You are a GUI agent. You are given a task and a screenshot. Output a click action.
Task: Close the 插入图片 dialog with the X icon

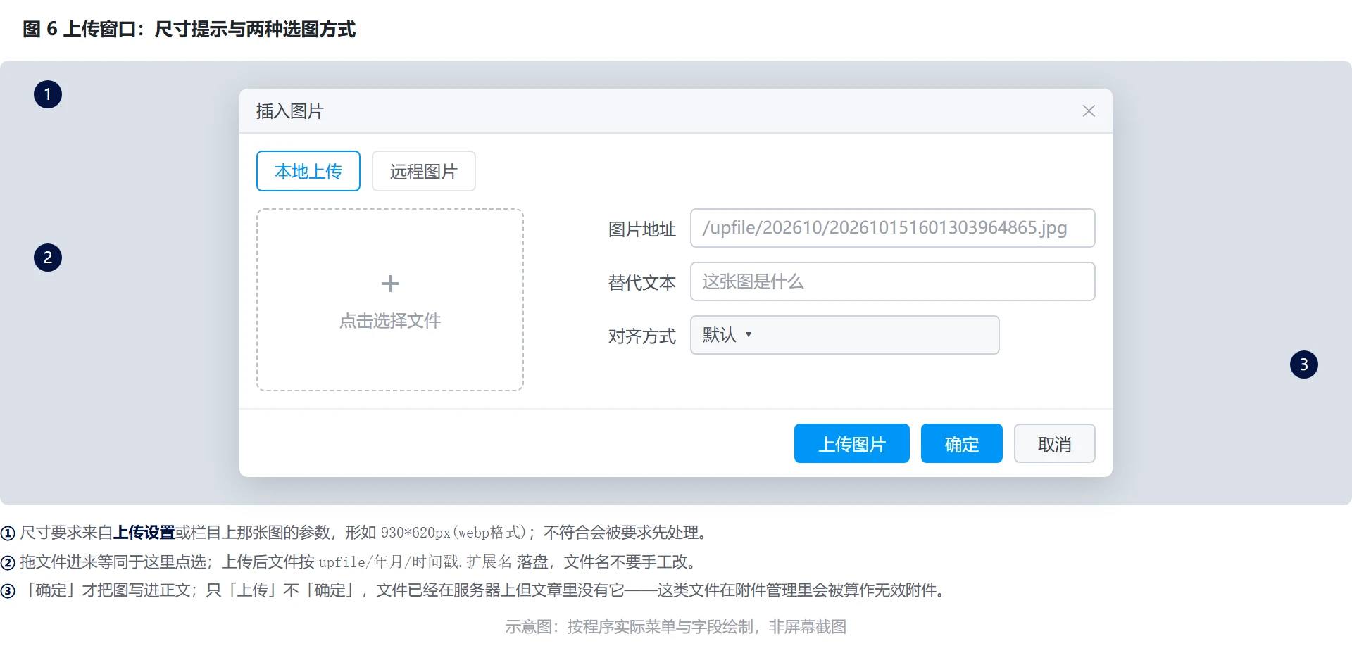coord(1089,111)
